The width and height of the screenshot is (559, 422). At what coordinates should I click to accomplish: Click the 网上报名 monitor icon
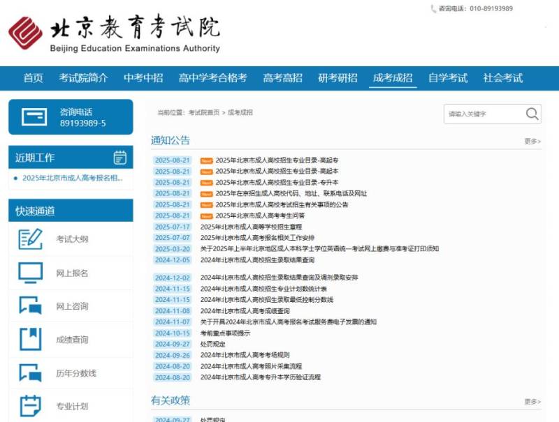coord(30,273)
